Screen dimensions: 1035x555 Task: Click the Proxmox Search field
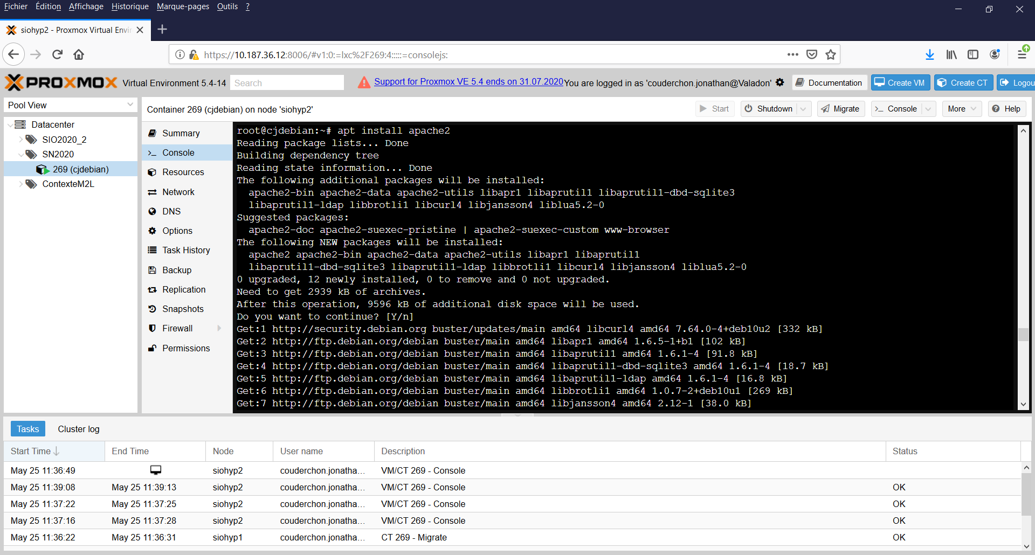point(287,82)
